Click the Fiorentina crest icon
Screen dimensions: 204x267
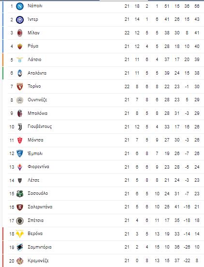click(x=20, y=167)
